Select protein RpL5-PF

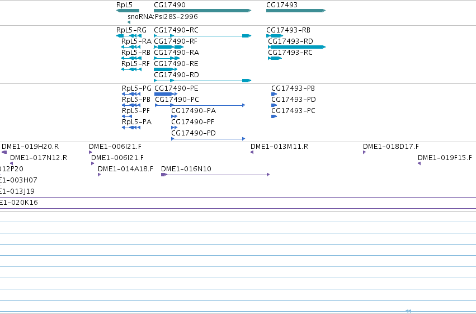136,111
